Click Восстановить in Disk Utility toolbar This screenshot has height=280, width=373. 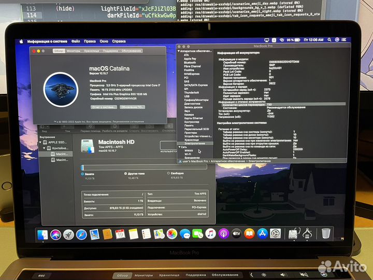tap(150, 128)
